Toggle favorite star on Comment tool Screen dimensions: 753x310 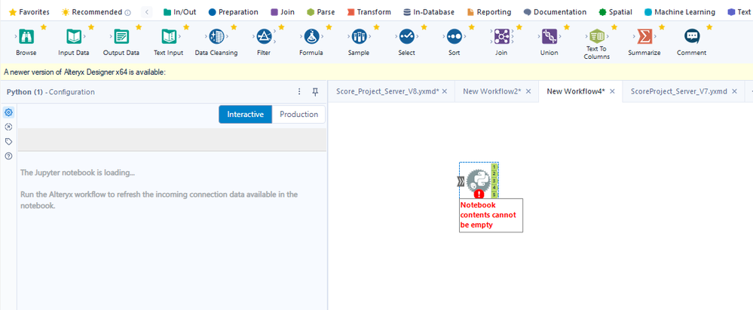tap(709, 27)
